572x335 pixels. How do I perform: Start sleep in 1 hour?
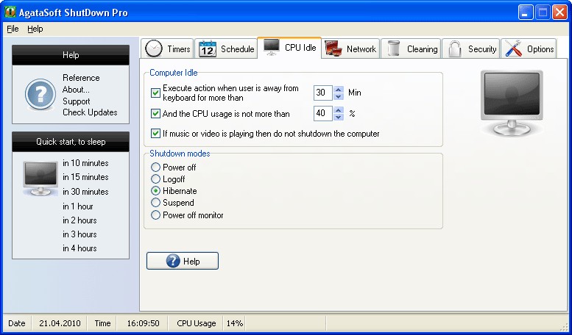pos(78,206)
